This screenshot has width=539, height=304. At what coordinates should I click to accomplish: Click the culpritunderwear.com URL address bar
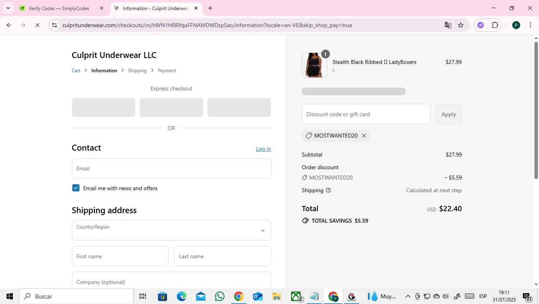207,25
